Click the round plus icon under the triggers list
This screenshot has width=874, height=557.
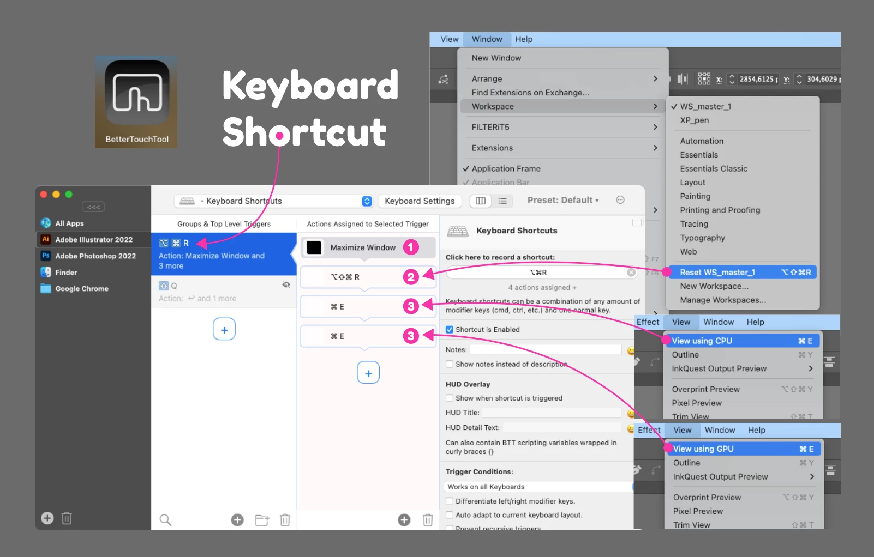click(237, 520)
